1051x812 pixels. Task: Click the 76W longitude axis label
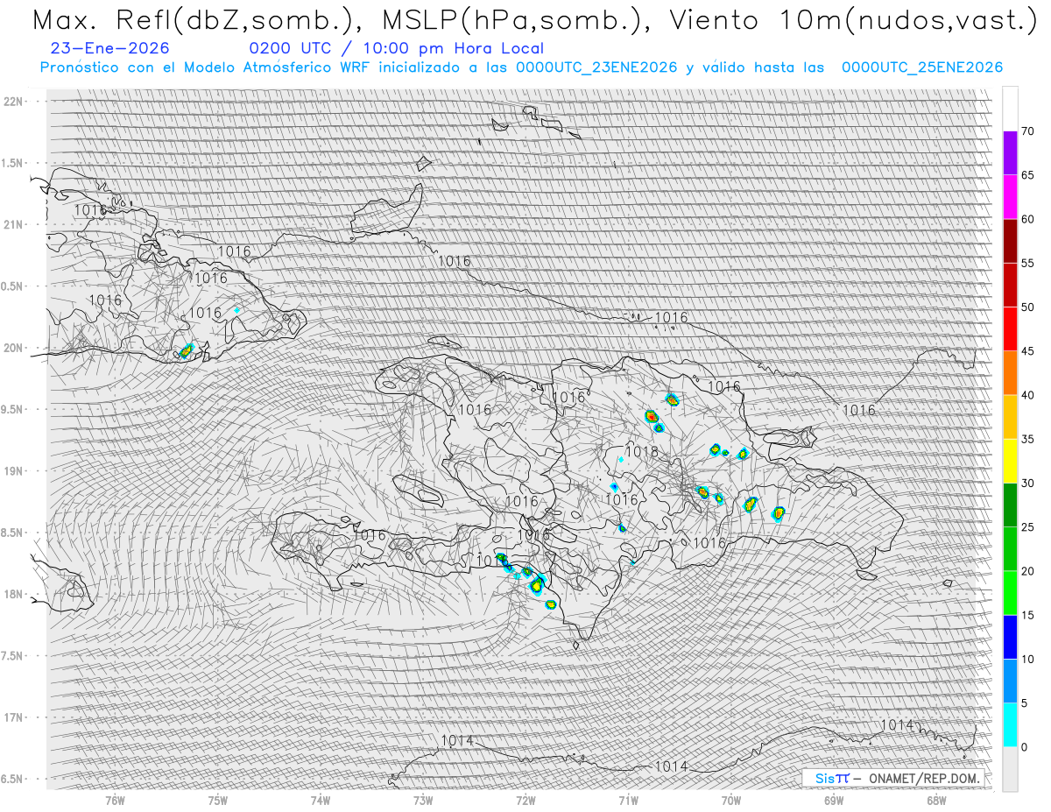(x=115, y=800)
